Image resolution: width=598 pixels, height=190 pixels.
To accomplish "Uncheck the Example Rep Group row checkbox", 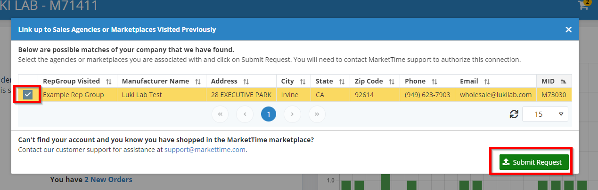I will [x=28, y=95].
